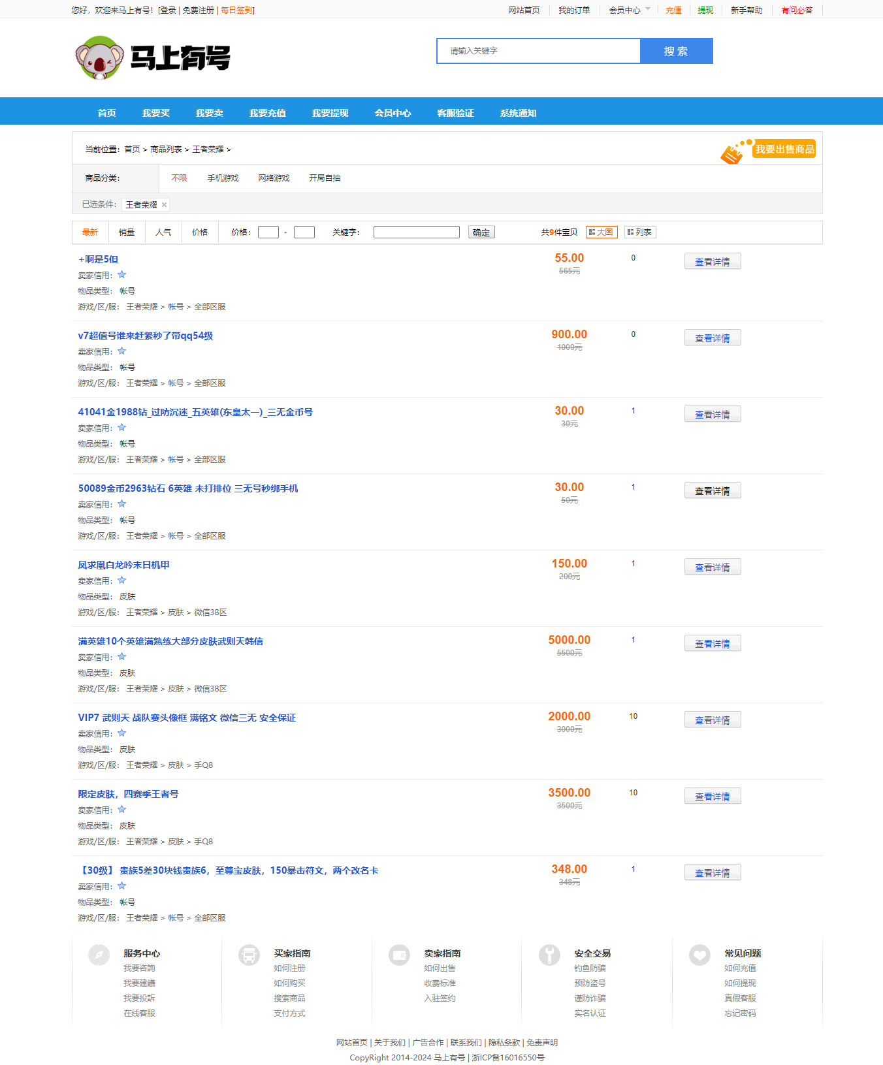
Task: Sort listings by 最新
Action: click(x=90, y=232)
